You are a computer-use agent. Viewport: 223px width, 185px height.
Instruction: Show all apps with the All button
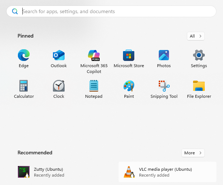click(196, 36)
